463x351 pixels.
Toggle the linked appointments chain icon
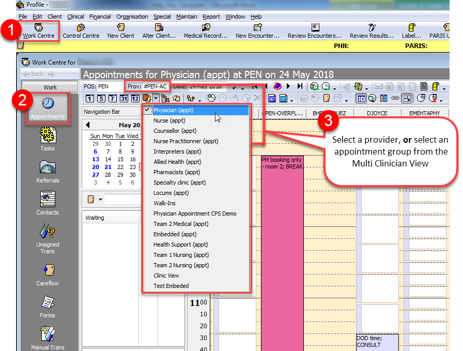[394, 98]
